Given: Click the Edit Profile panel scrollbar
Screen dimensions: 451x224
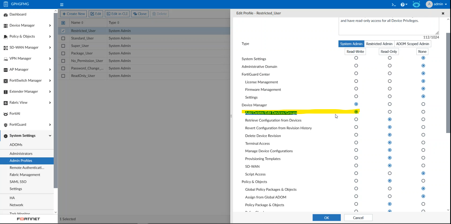Looking at the screenshot, I should click(448, 83).
